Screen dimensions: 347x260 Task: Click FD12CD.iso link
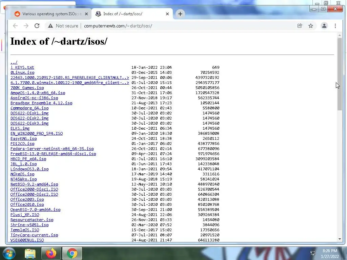point(22,144)
